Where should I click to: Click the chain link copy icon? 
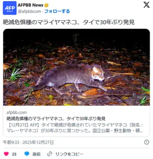[49, 154]
